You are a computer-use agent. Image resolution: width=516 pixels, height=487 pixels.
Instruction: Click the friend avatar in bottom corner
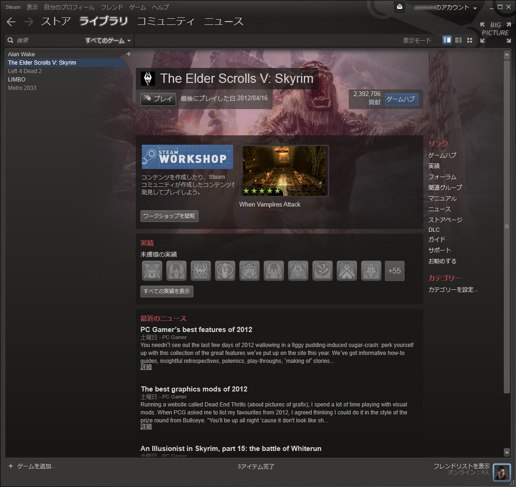pyautogui.click(x=502, y=472)
